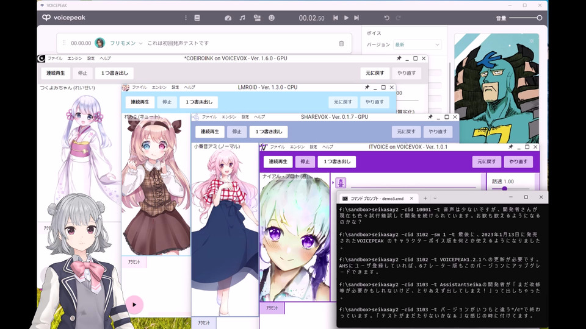Click the 喜 style icon in ITVOICE

coord(341,183)
